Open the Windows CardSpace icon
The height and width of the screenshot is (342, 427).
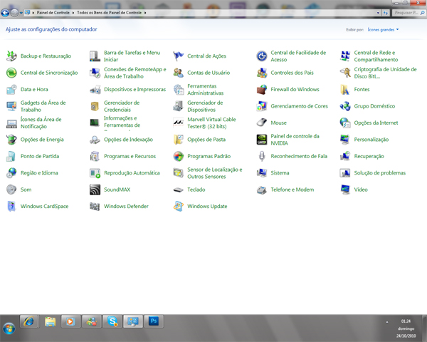[11, 206]
